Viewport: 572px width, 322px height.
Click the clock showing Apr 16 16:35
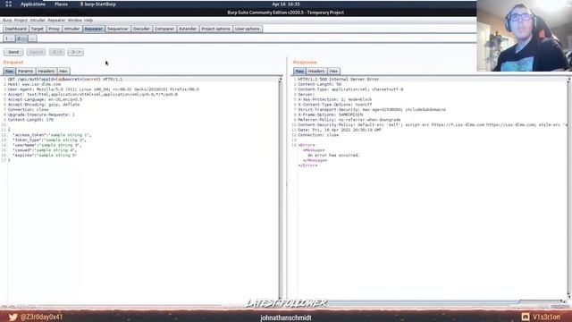pos(286,4)
